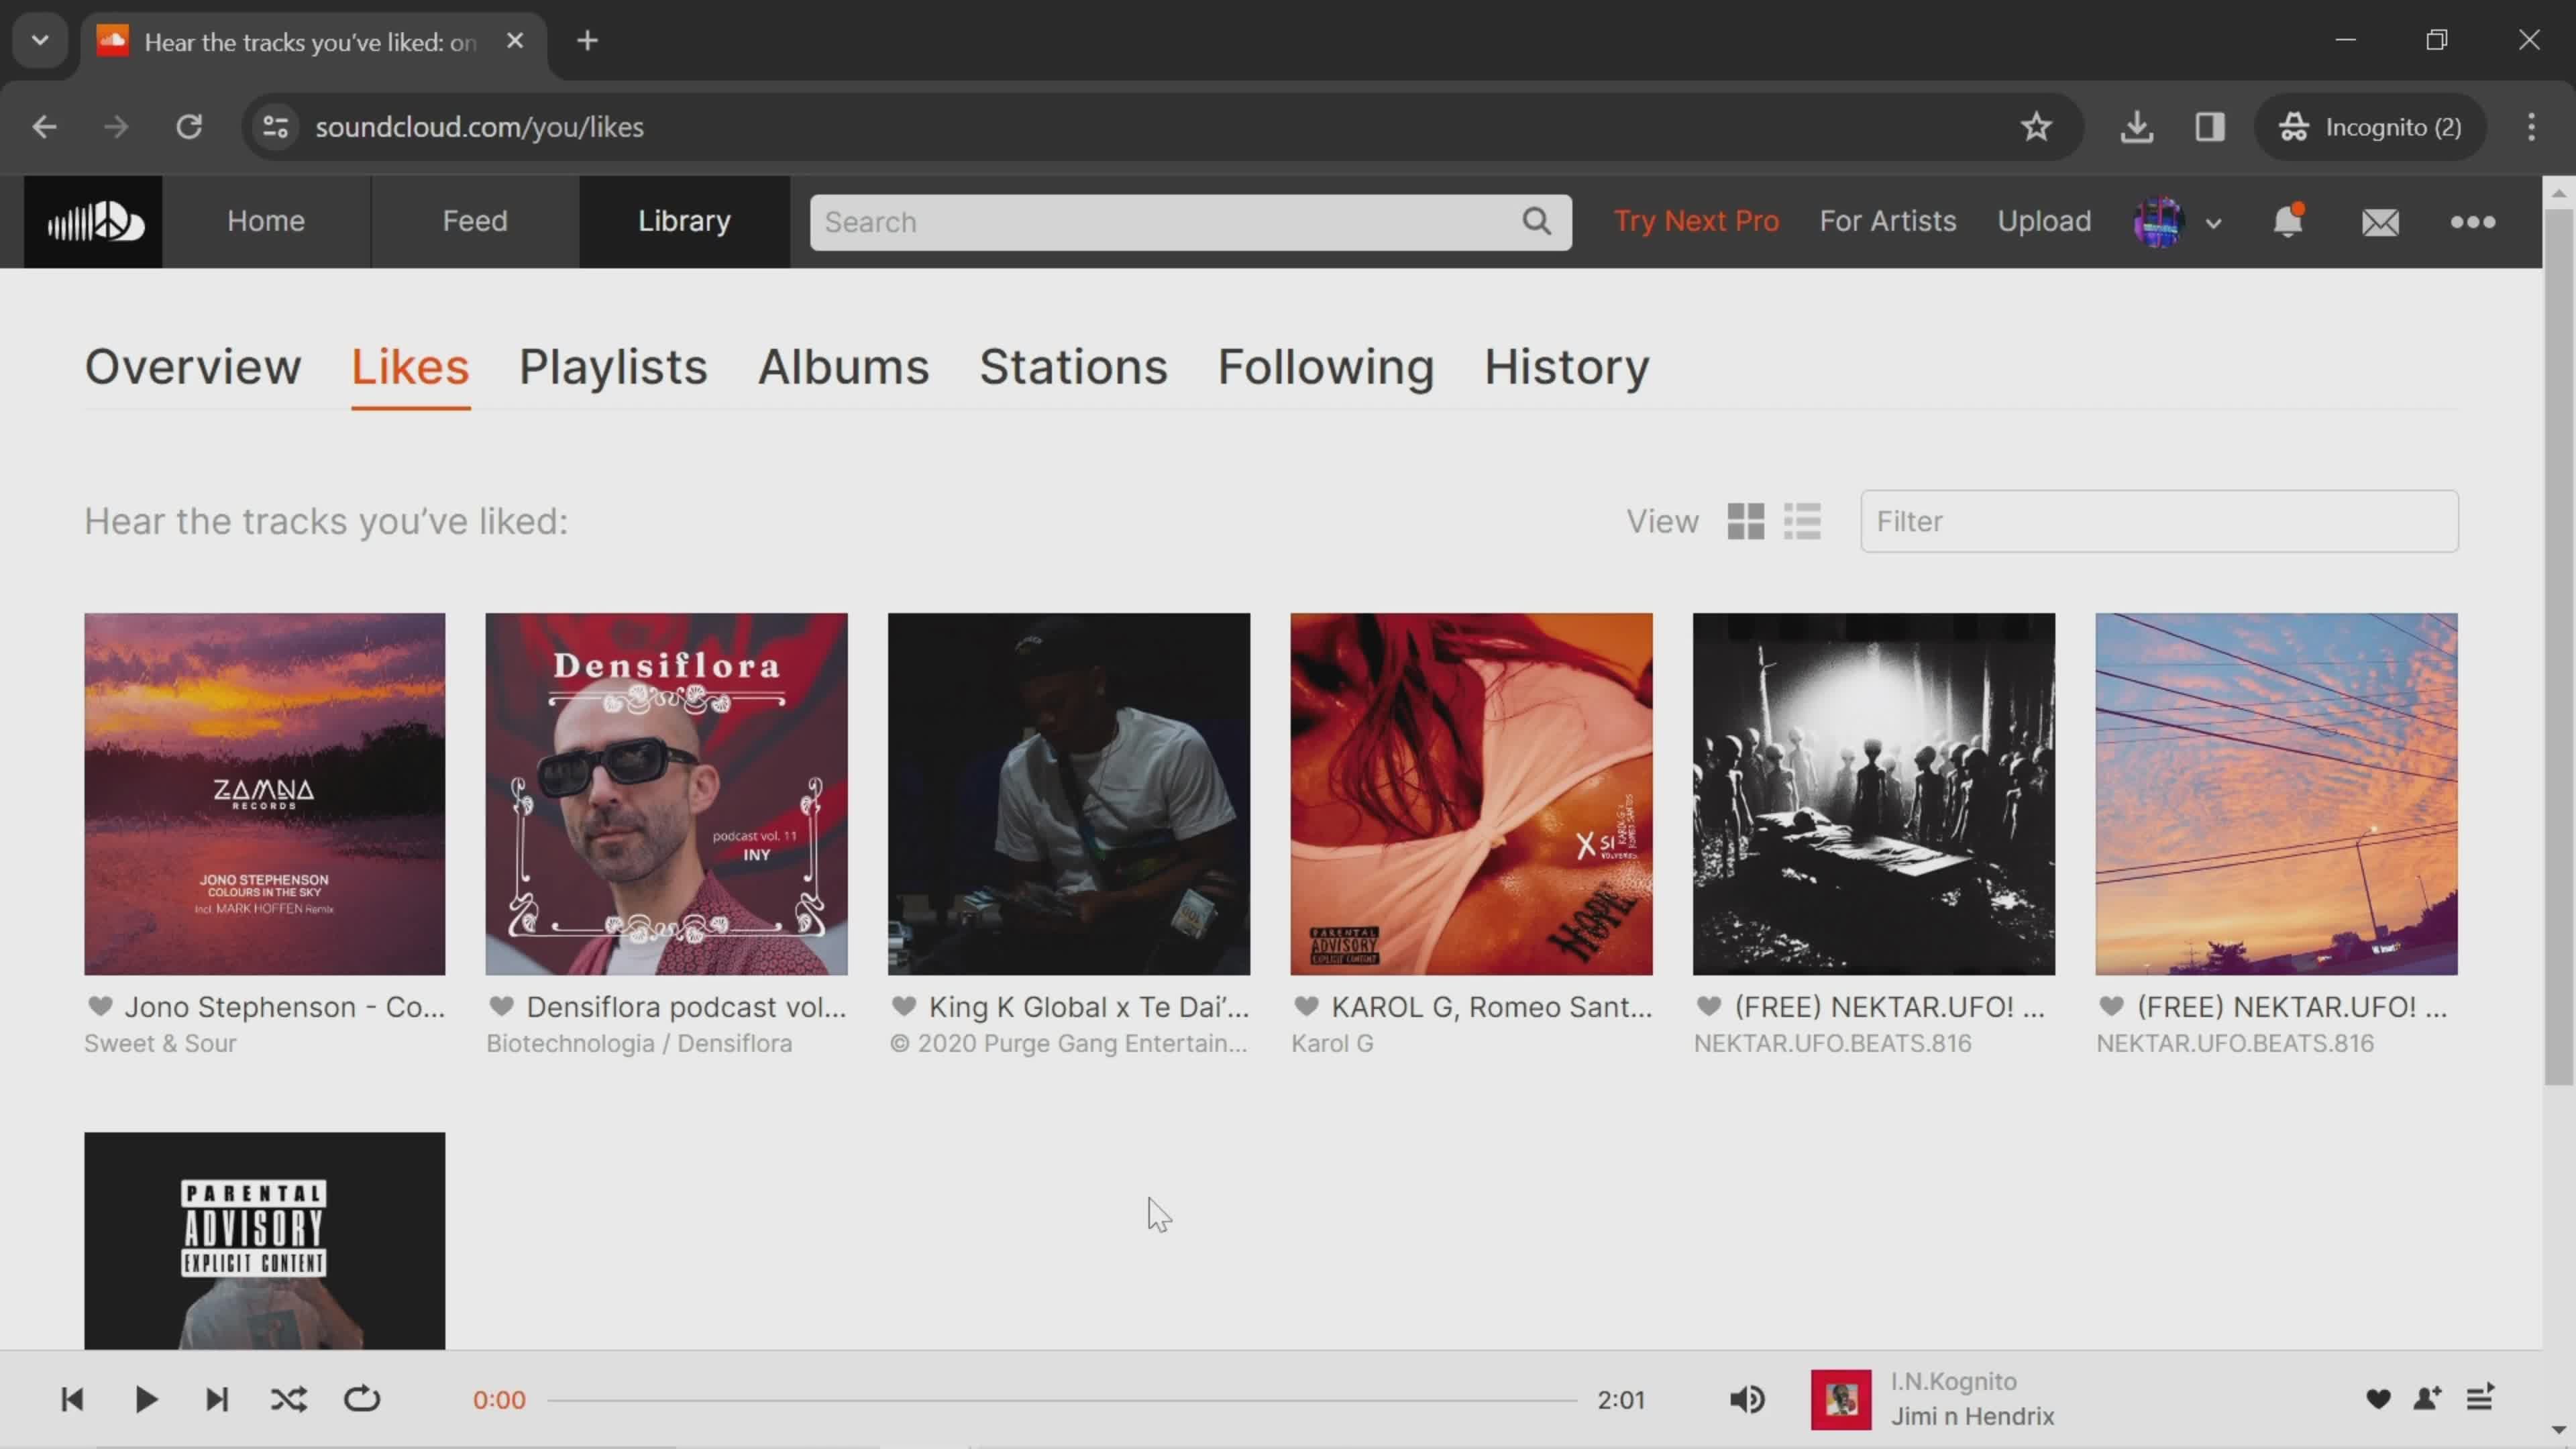Click the list view icon
Viewport: 2576px width, 1449px height.
click(1803, 520)
